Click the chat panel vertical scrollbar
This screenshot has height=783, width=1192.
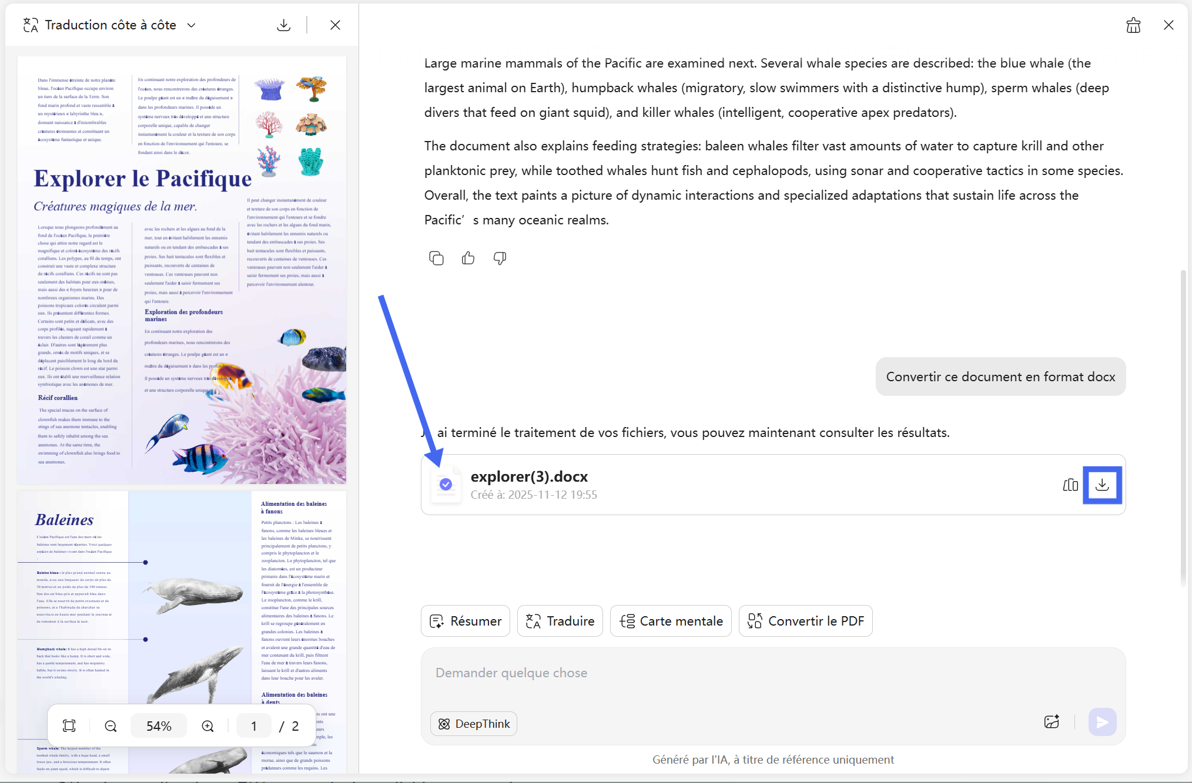(1183, 429)
